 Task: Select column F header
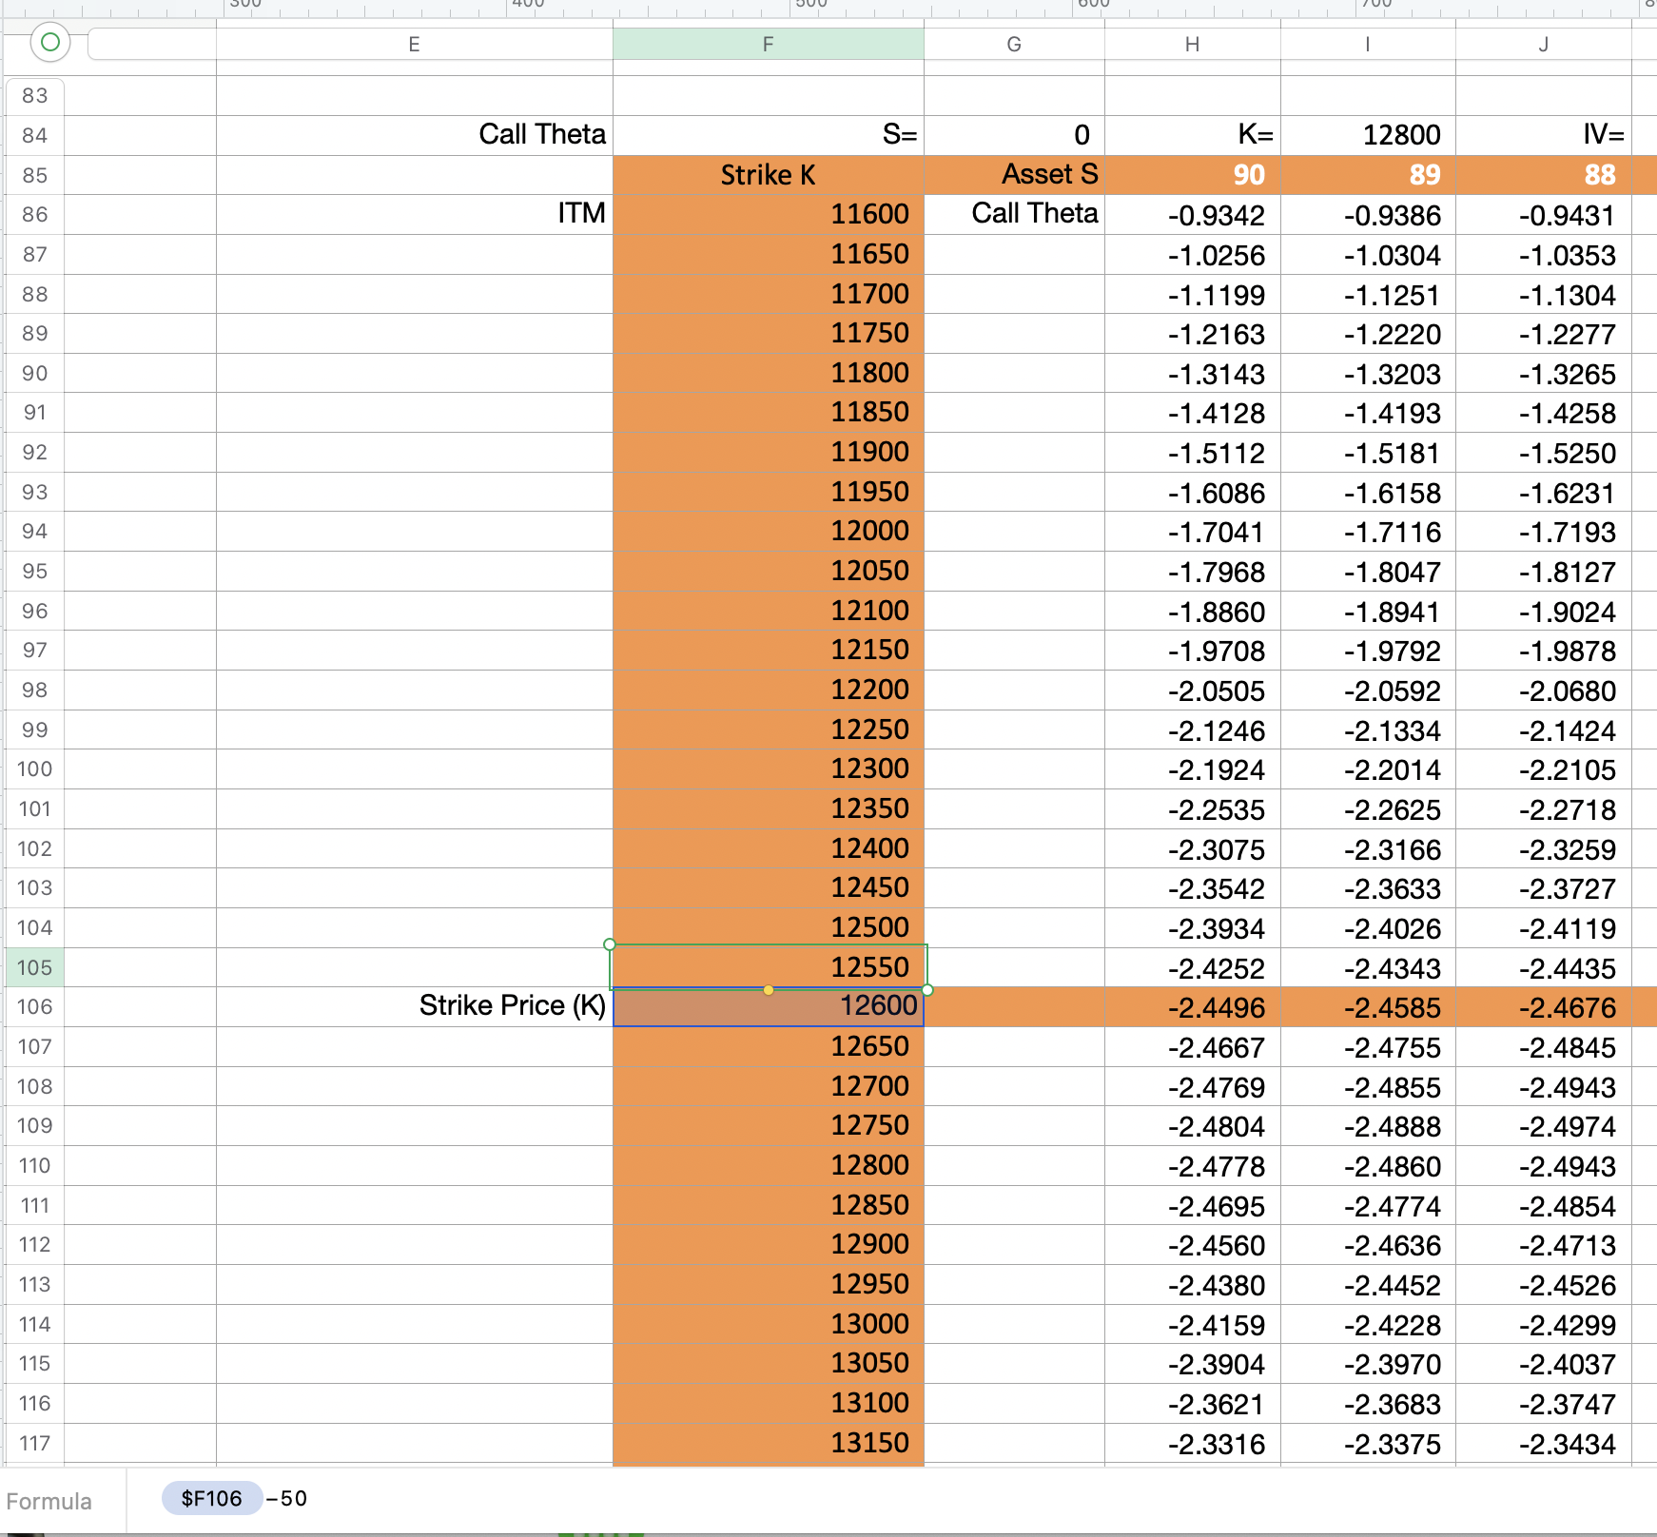pos(769,44)
